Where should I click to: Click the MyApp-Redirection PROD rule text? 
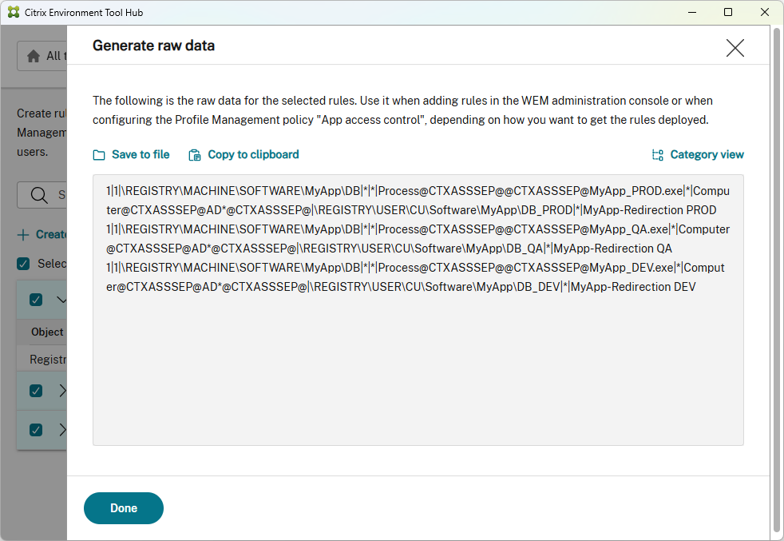point(650,210)
